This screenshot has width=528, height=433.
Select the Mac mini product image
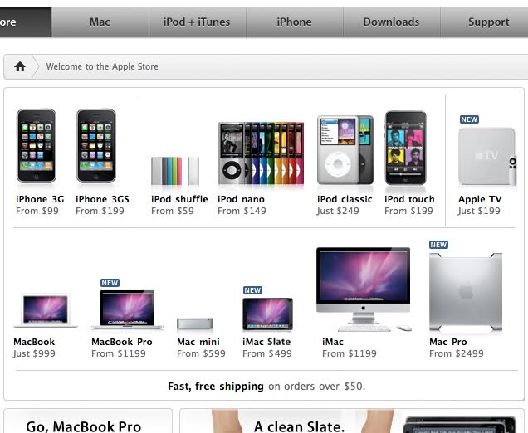click(194, 324)
